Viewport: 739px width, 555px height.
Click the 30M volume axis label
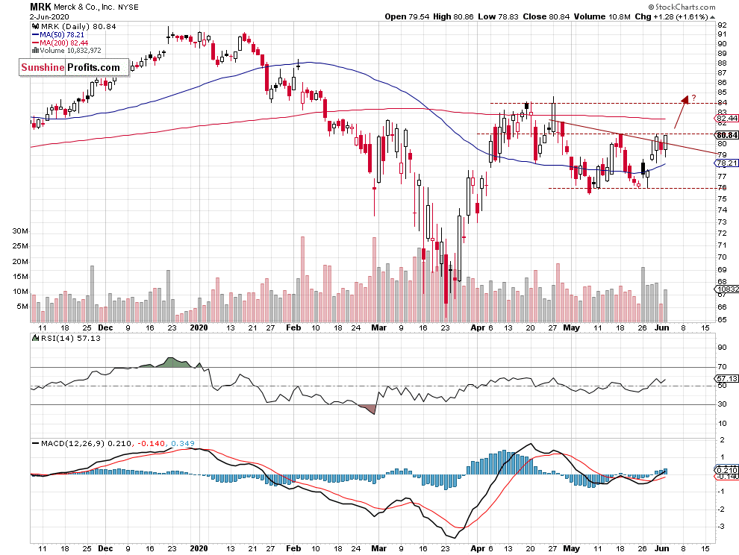(20, 231)
